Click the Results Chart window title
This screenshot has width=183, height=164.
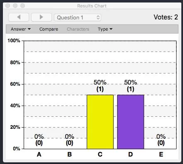(92, 6)
